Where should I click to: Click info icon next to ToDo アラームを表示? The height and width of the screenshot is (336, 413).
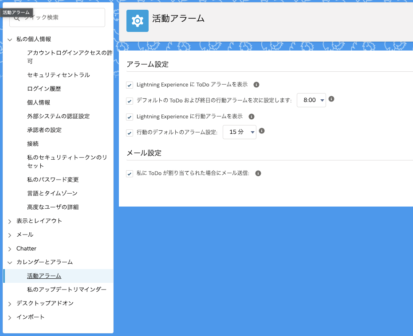coord(256,85)
